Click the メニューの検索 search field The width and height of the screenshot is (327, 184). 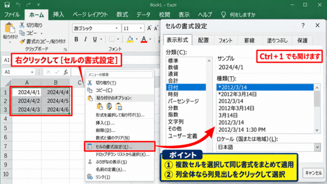click(120, 75)
